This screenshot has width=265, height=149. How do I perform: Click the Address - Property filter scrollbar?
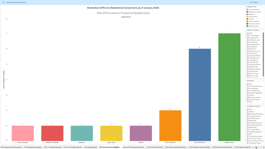[x=263, y=54]
